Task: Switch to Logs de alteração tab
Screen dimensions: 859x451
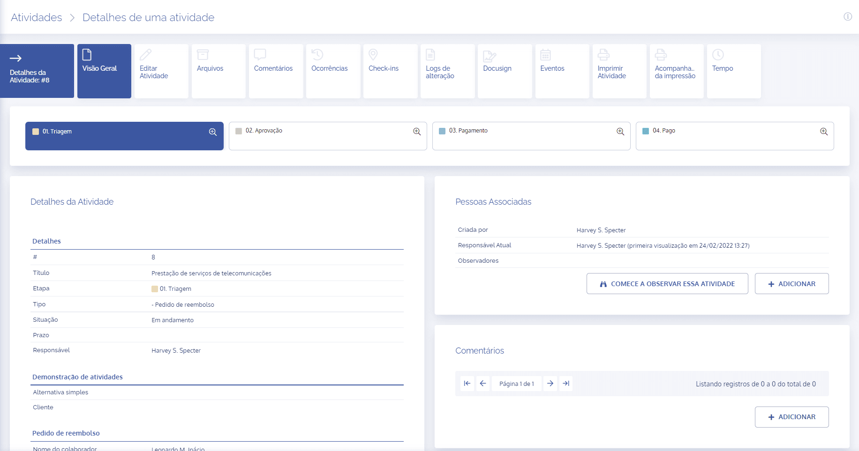Action: coord(447,71)
